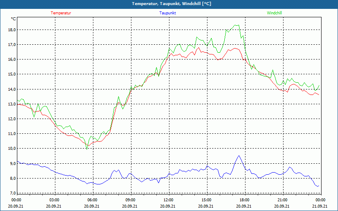Click the 10,0 y-axis value label
This screenshot has height=211, width=338.
(x=11, y=149)
